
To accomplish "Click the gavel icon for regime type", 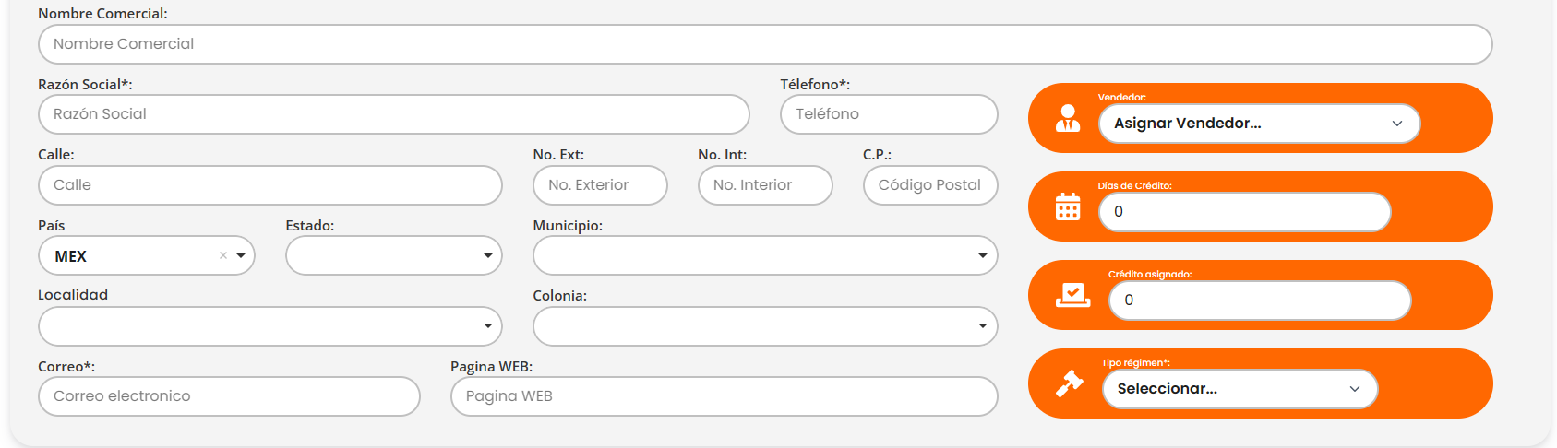I will tap(1069, 383).
